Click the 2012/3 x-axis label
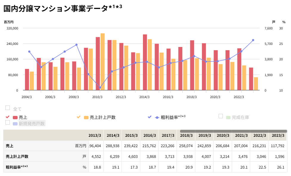The width and height of the screenshot is (291, 176). [121, 97]
